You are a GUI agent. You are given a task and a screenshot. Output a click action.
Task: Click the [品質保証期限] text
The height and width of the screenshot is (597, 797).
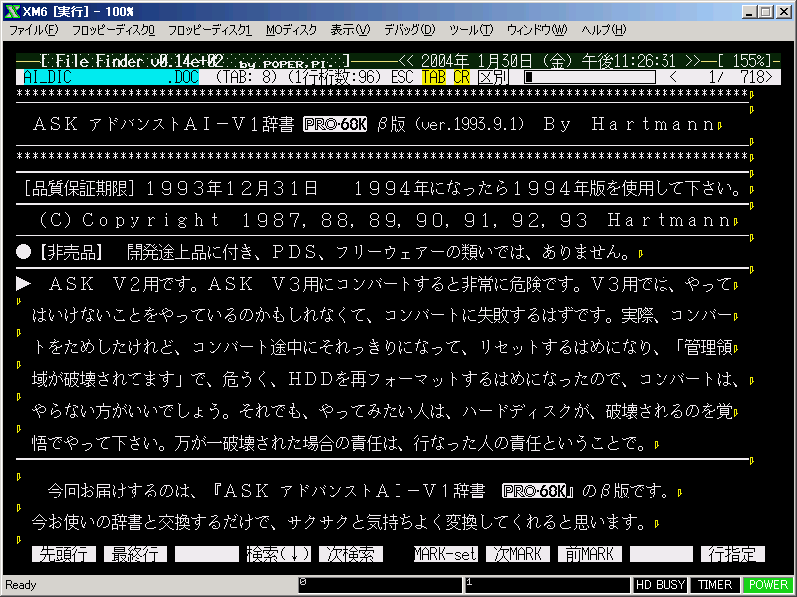(x=79, y=188)
